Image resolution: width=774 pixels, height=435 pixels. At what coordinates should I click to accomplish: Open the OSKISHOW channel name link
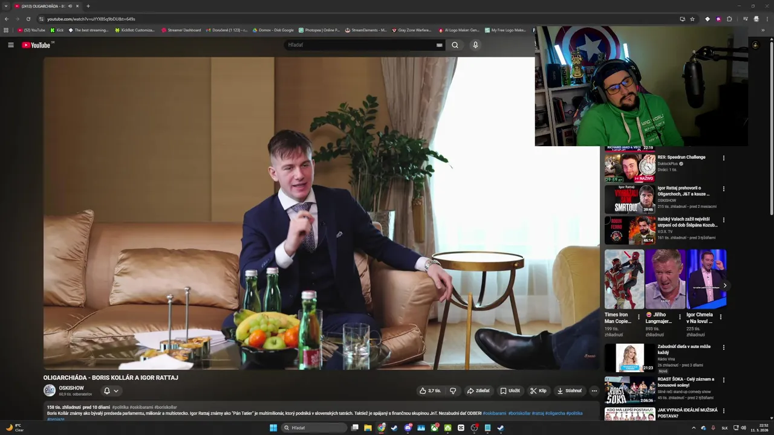click(71, 388)
